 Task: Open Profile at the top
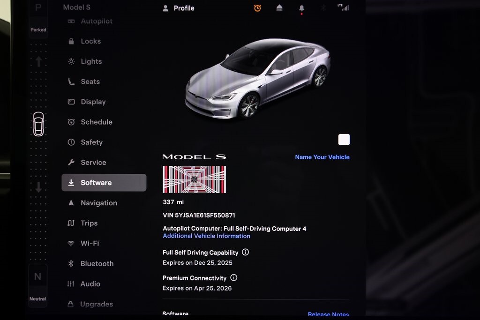pos(179,8)
